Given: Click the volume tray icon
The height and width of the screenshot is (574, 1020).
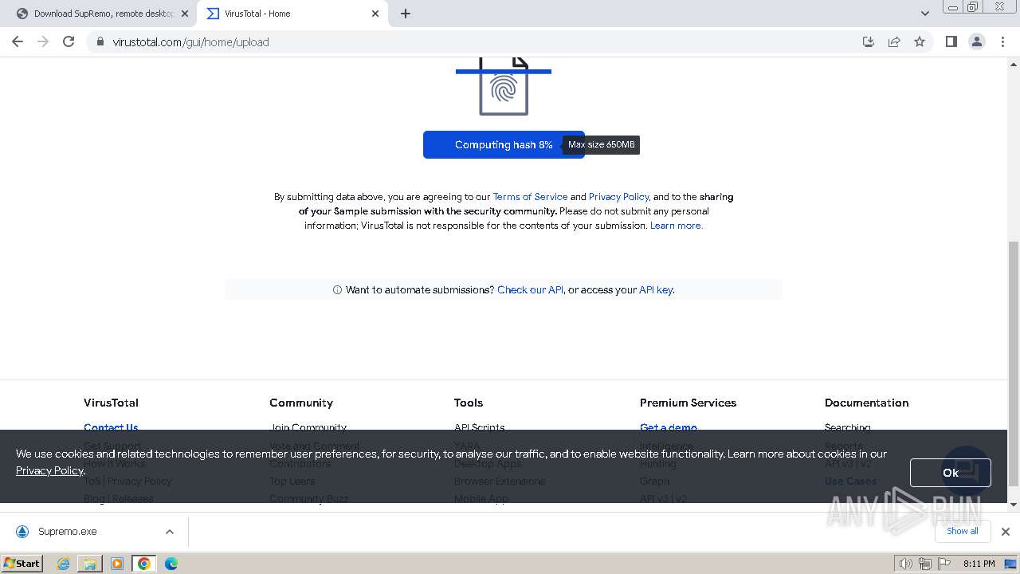Looking at the screenshot, I should tap(905, 564).
